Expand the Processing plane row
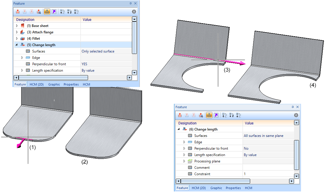The height and width of the screenshot is (192, 326). (184, 161)
